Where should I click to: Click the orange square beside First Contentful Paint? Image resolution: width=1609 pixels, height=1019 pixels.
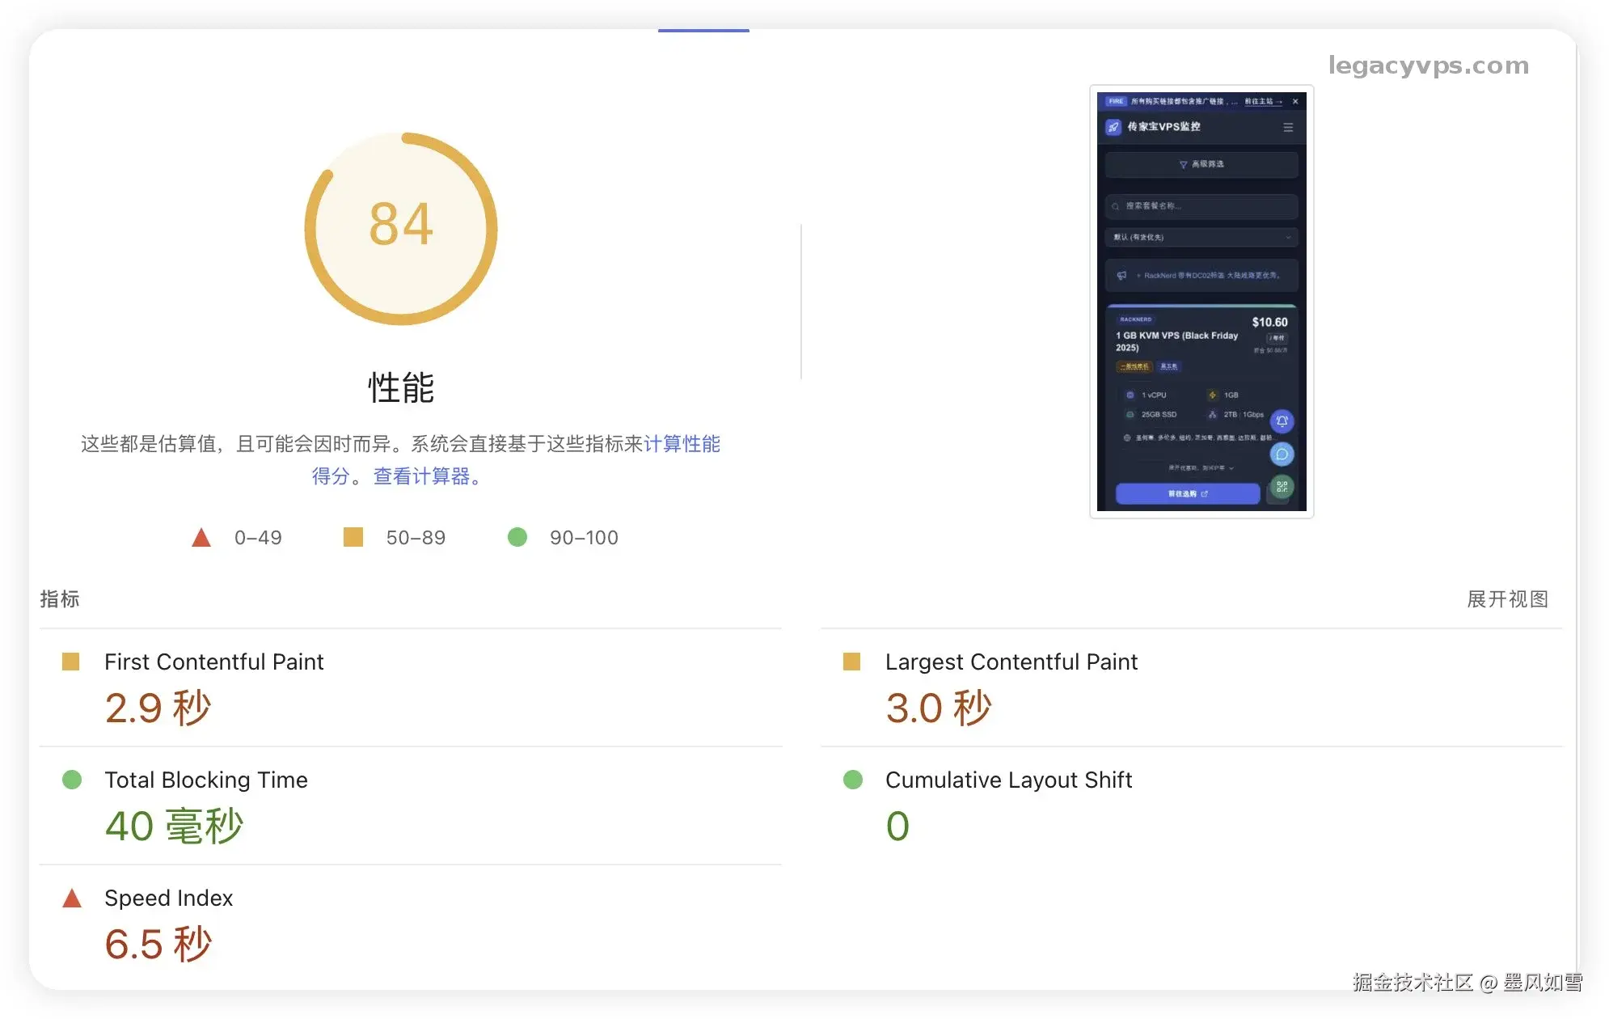[71, 662]
